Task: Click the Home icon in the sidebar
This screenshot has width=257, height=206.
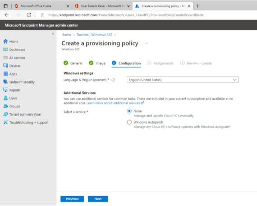Action: click(5, 41)
